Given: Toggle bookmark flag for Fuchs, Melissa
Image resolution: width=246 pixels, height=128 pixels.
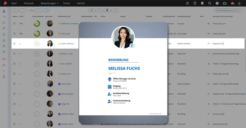Looking at the screenshot, I should pyautogui.click(x=14, y=43).
